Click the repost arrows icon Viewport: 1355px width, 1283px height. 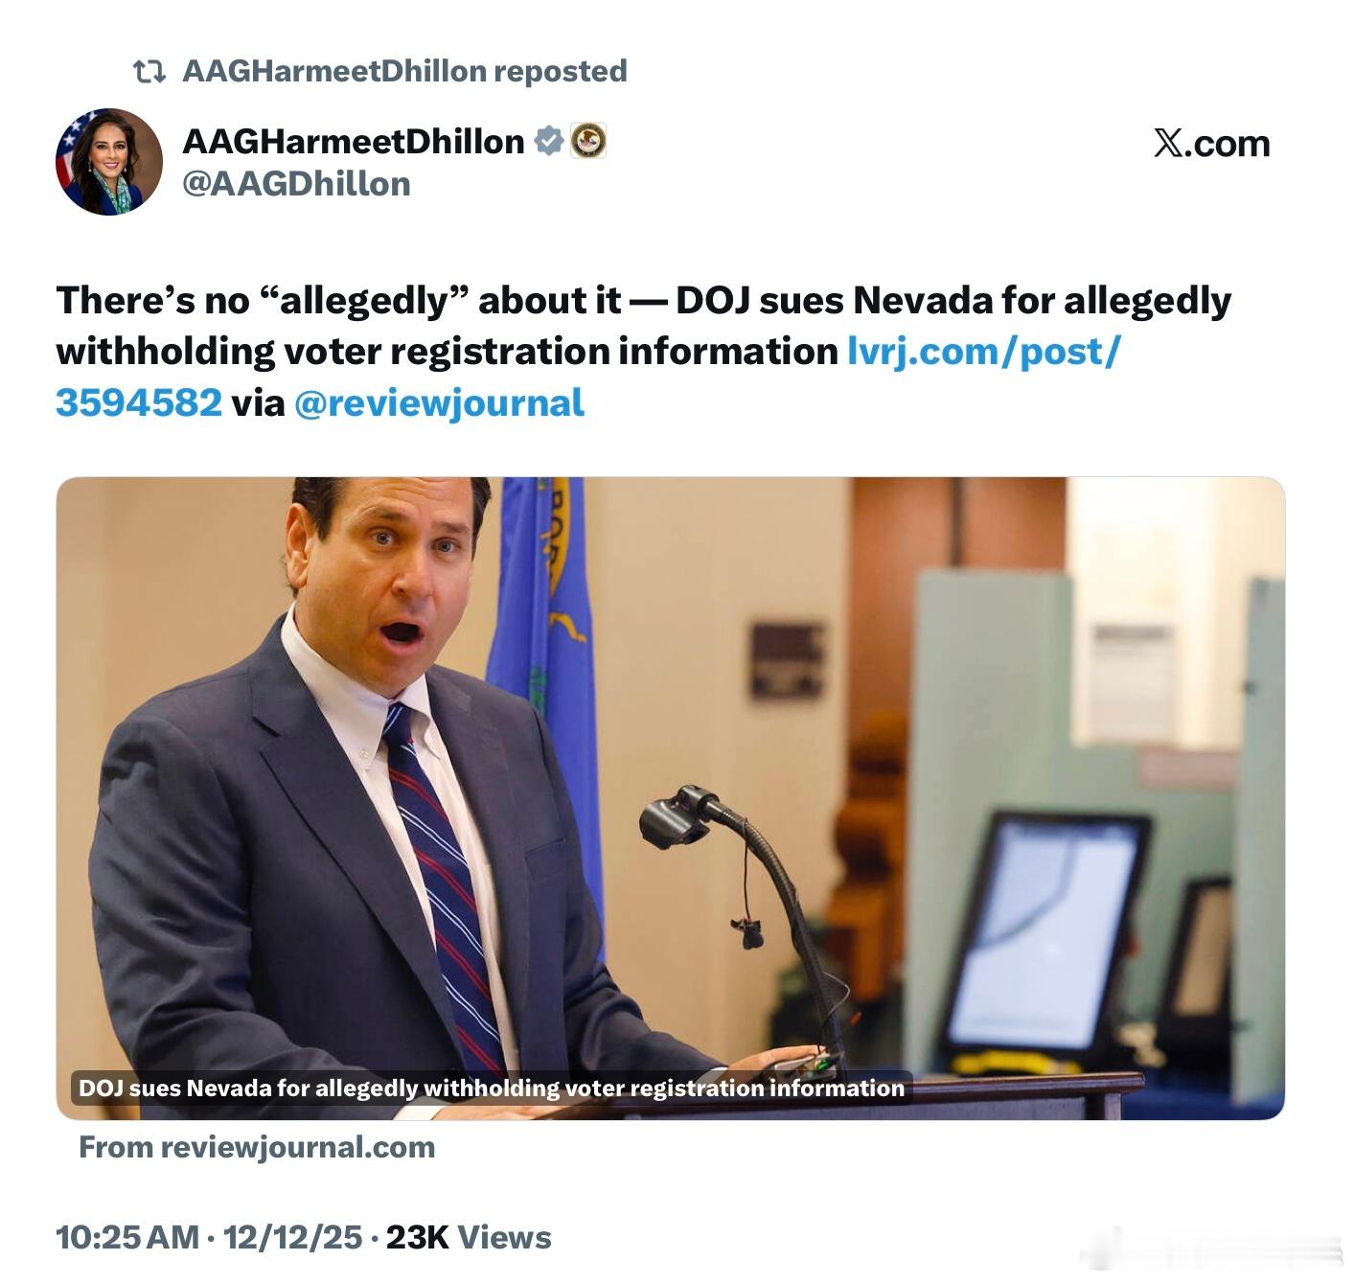tap(149, 72)
